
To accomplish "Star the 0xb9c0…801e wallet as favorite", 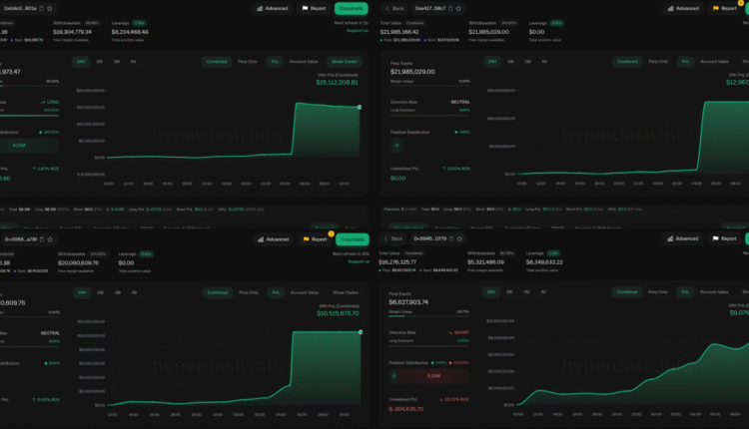I will (x=50, y=8).
